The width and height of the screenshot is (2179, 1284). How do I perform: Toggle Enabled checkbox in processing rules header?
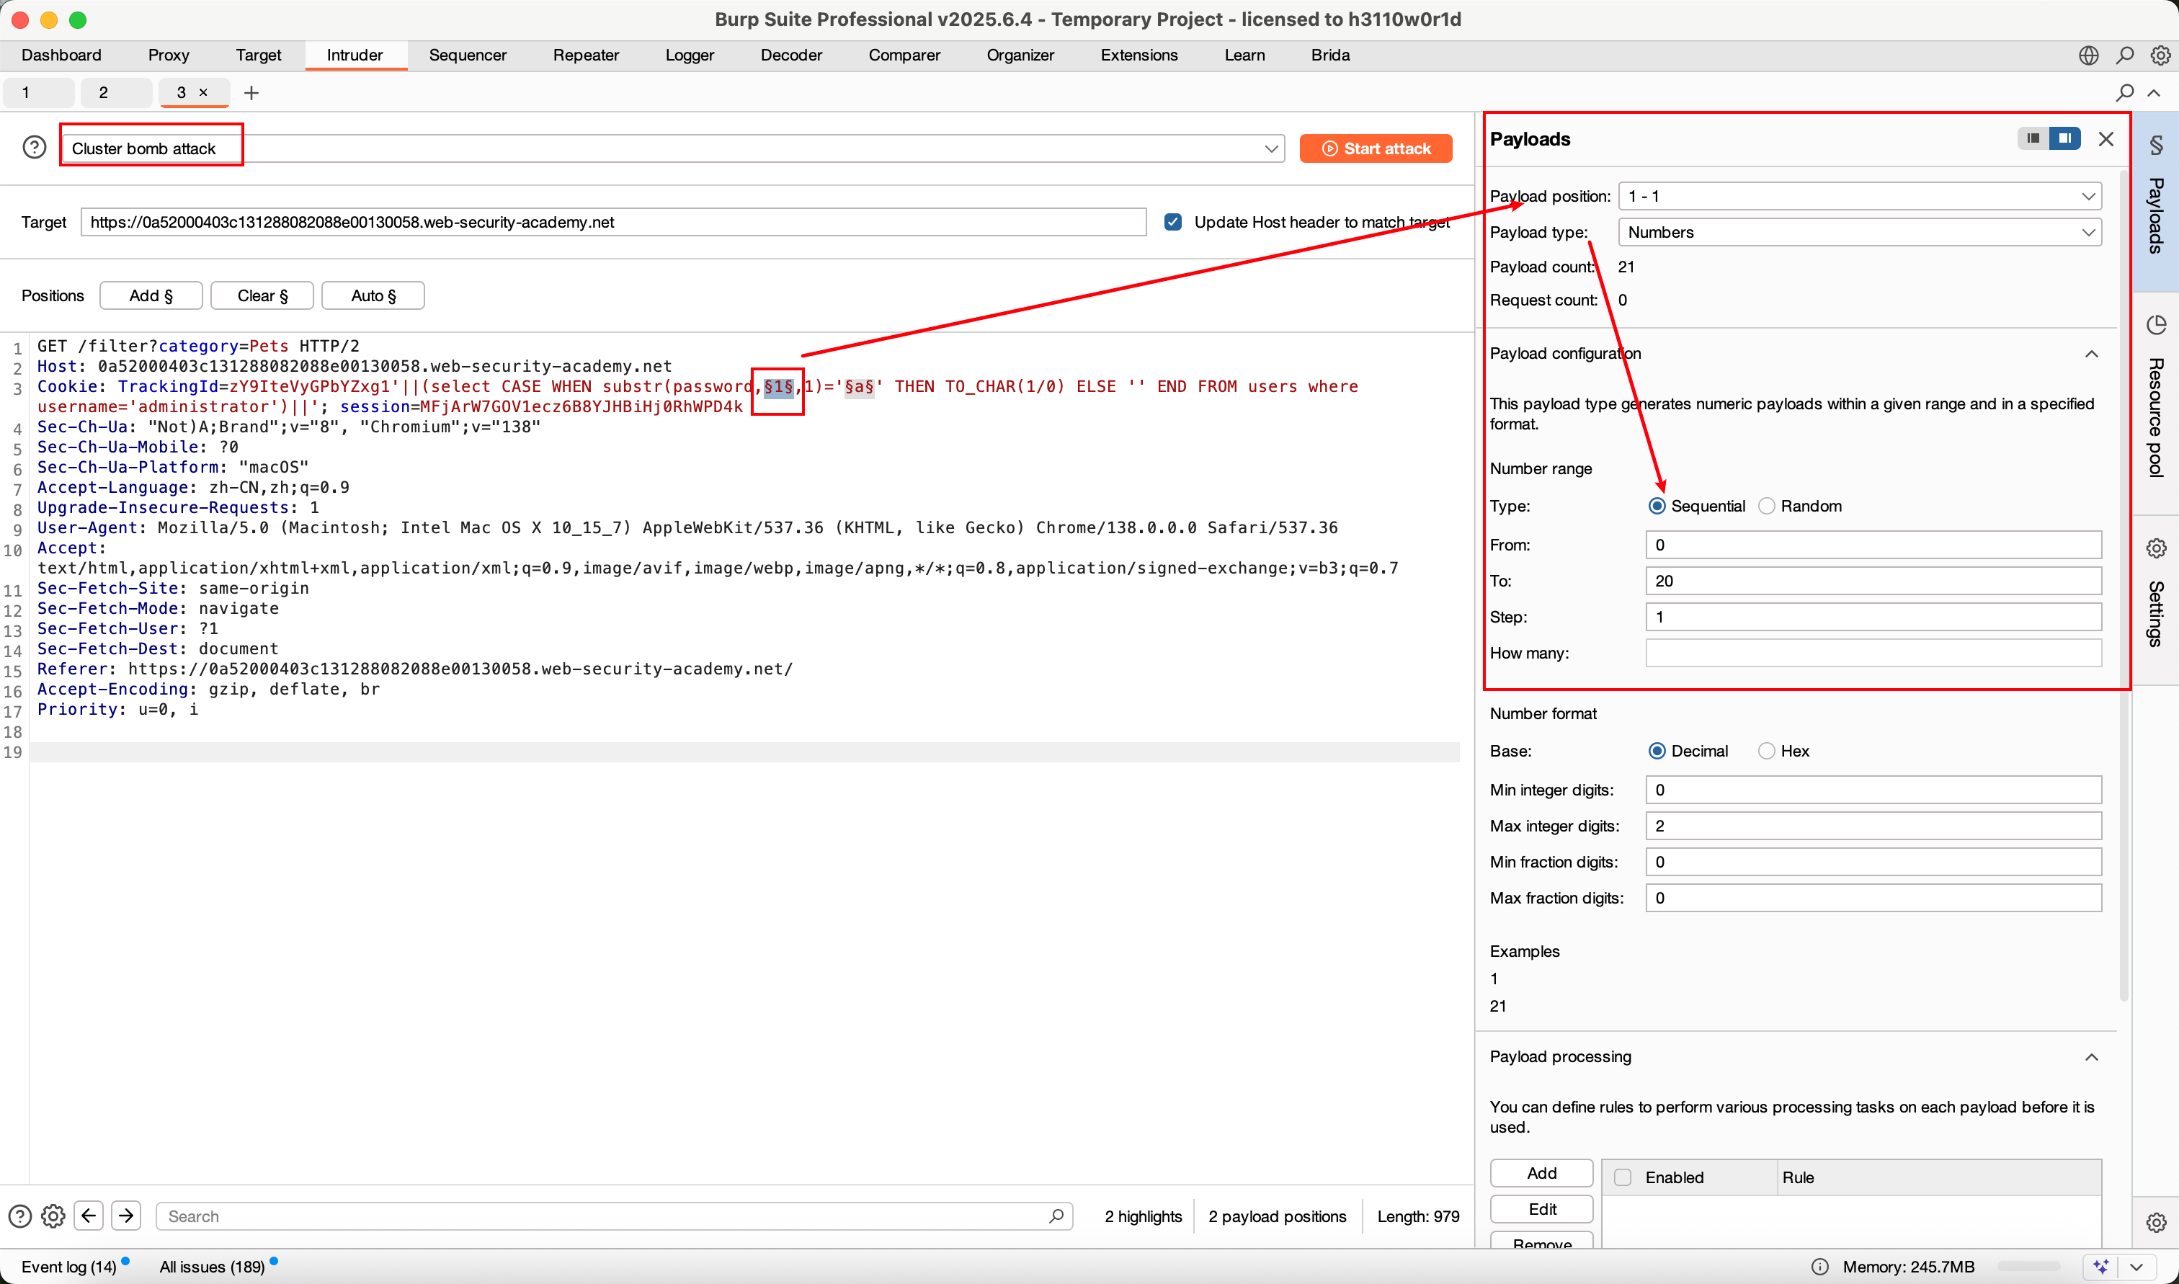coord(1623,1177)
